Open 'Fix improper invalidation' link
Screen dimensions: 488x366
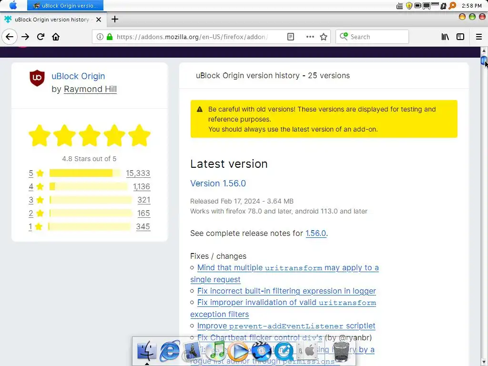pyautogui.click(x=283, y=308)
